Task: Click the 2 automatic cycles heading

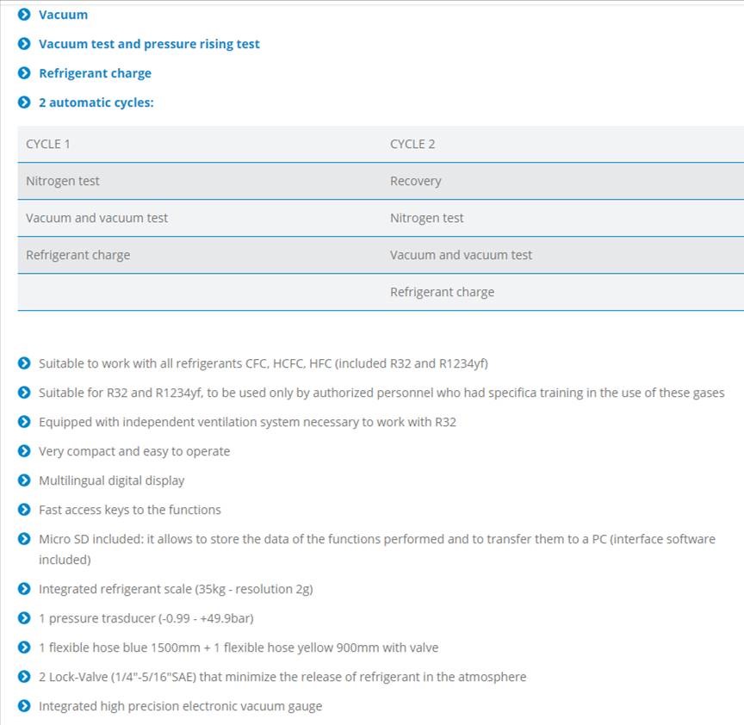Action: pyautogui.click(x=96, y=102)
